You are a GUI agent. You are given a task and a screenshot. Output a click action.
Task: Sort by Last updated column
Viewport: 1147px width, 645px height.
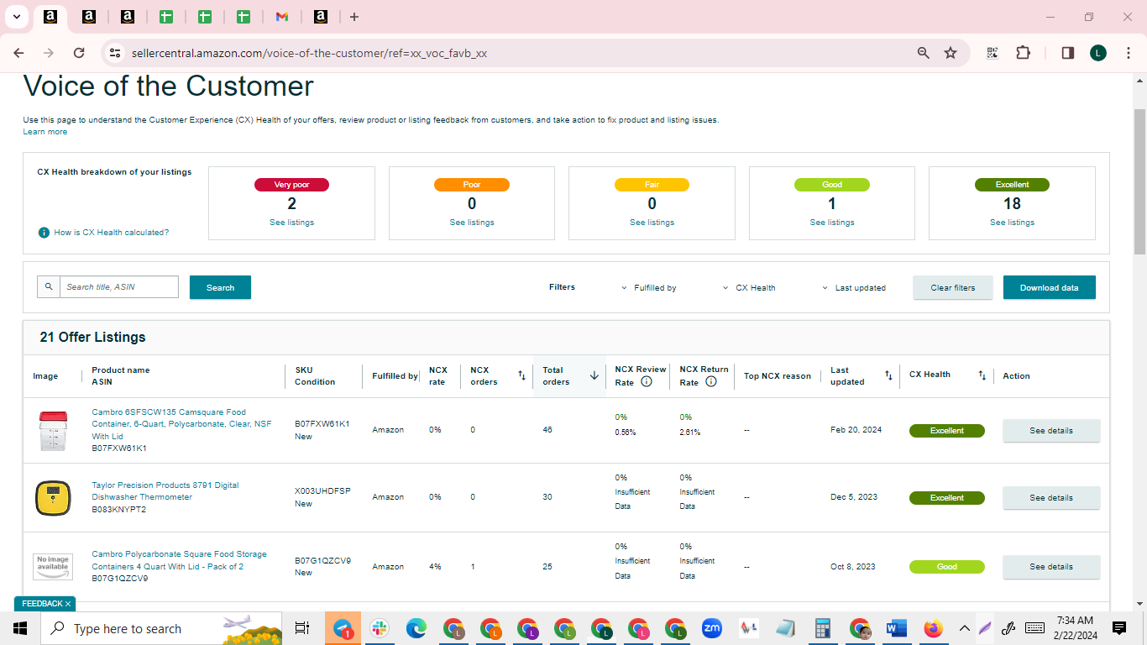click(x=888, y=375)
